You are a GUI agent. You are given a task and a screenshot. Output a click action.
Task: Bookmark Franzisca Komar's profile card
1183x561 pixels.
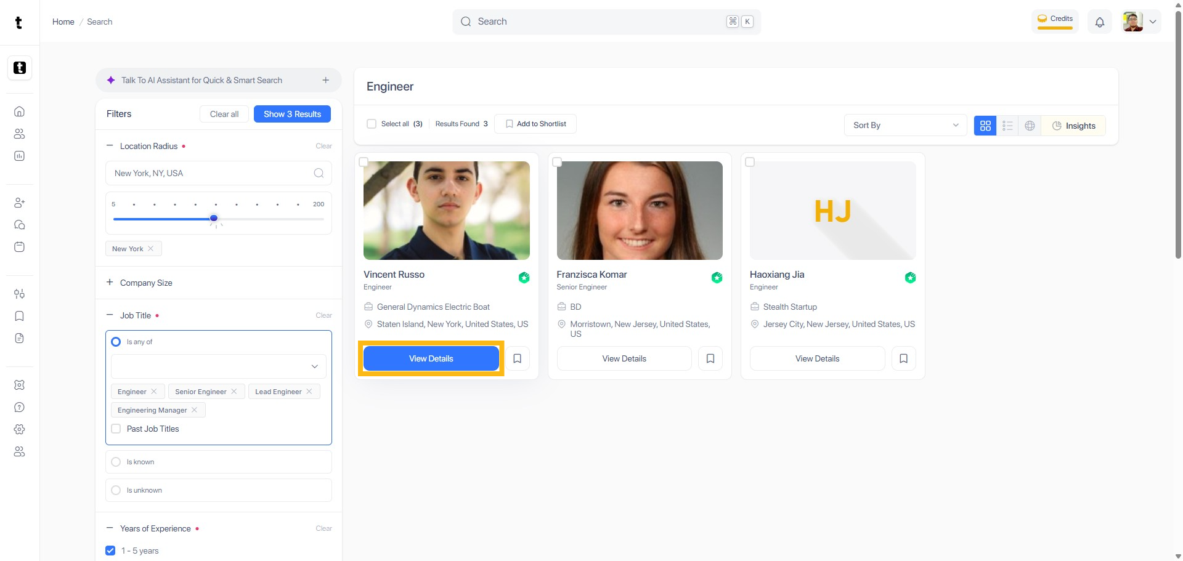710,358
